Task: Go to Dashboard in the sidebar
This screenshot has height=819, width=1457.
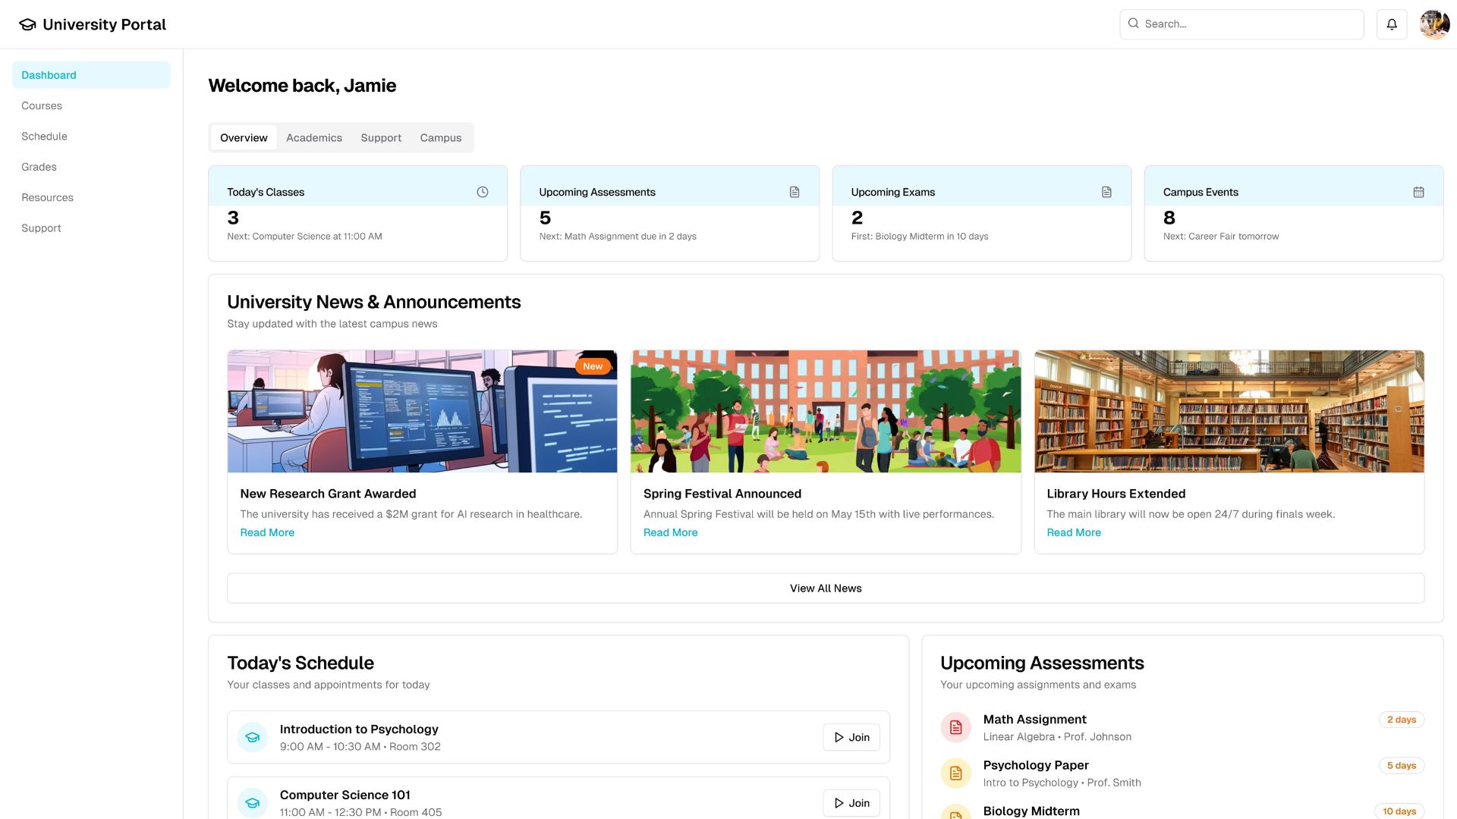Action: click(x=91, y=75)
